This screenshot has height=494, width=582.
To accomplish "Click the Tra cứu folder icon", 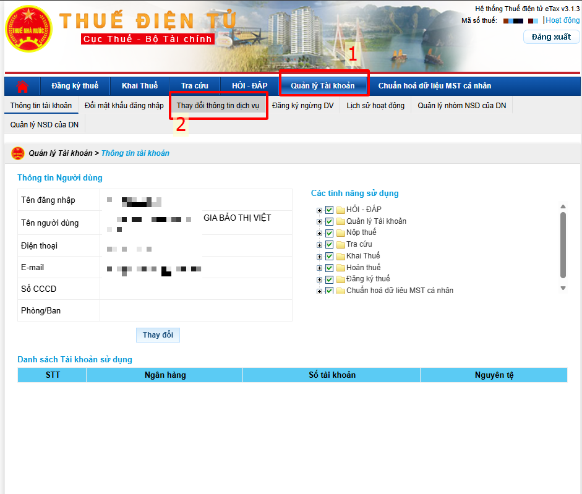I will [x=340, y=245].
